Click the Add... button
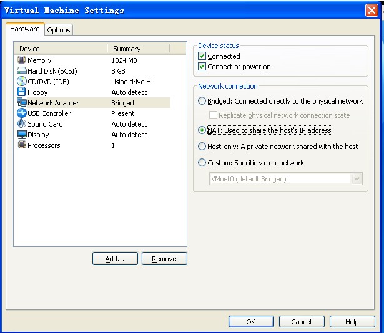This screenshot has width=384, height=333. [x=115, y=259]
